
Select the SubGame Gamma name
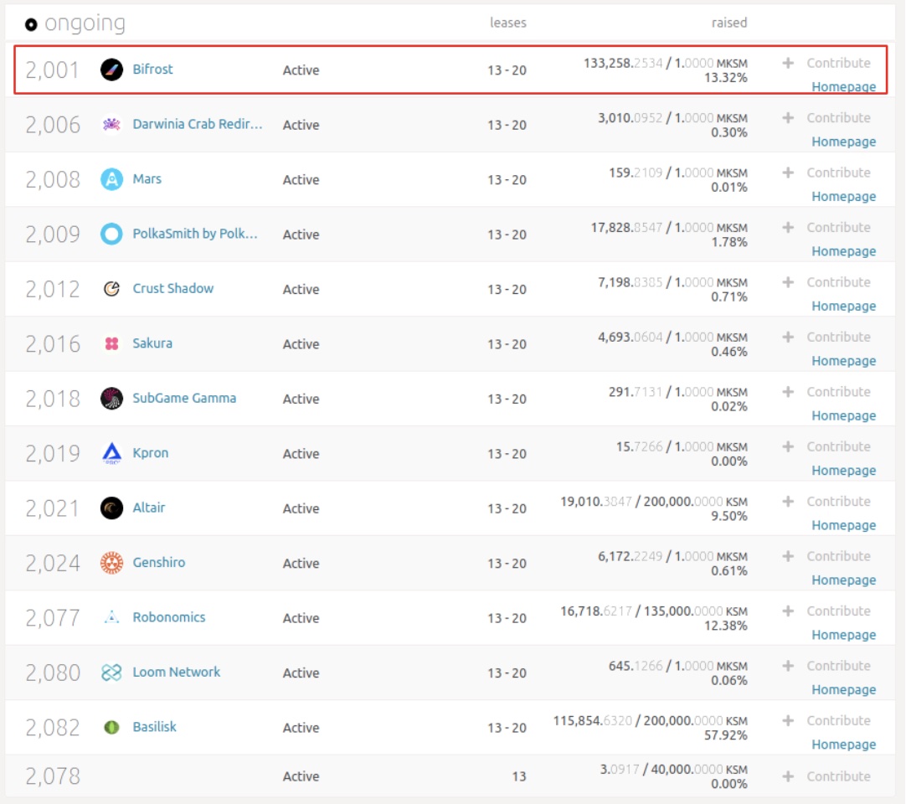click(184, 399)
